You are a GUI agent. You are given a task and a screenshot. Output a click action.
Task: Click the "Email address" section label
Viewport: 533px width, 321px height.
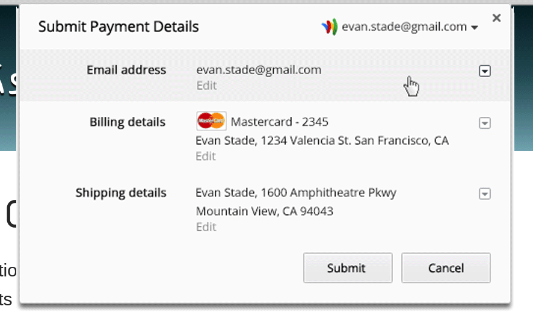pyautogui.click(x=126, y=70)
